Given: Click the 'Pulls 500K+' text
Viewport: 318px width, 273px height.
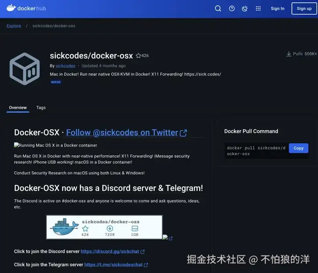Looking at the screenshot, I should click(x=305, y=54).
